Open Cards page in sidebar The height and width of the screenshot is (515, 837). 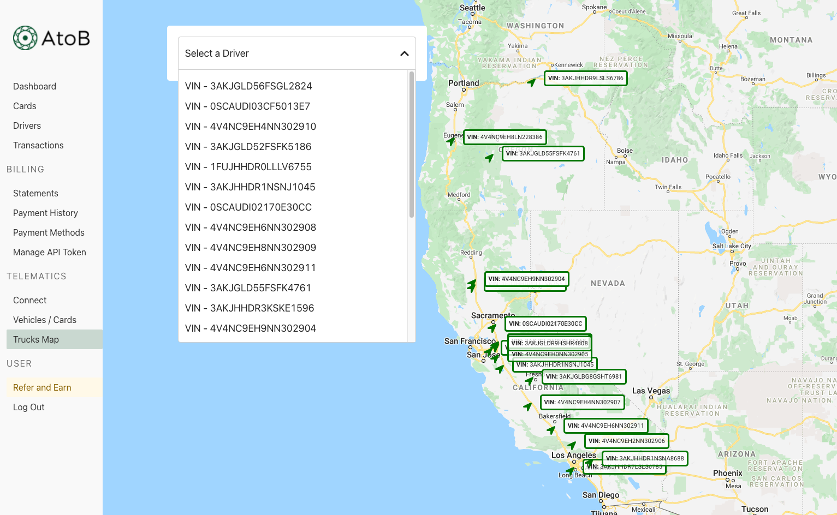pyautogui.click(x=25, y=106)
